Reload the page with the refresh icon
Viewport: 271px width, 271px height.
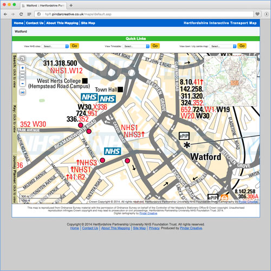(21, 14)
